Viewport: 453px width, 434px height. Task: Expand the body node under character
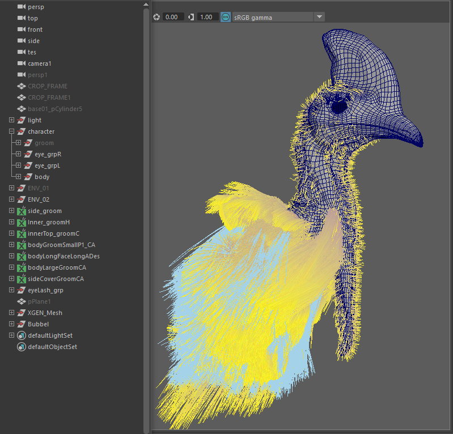(x=18, y=177)
